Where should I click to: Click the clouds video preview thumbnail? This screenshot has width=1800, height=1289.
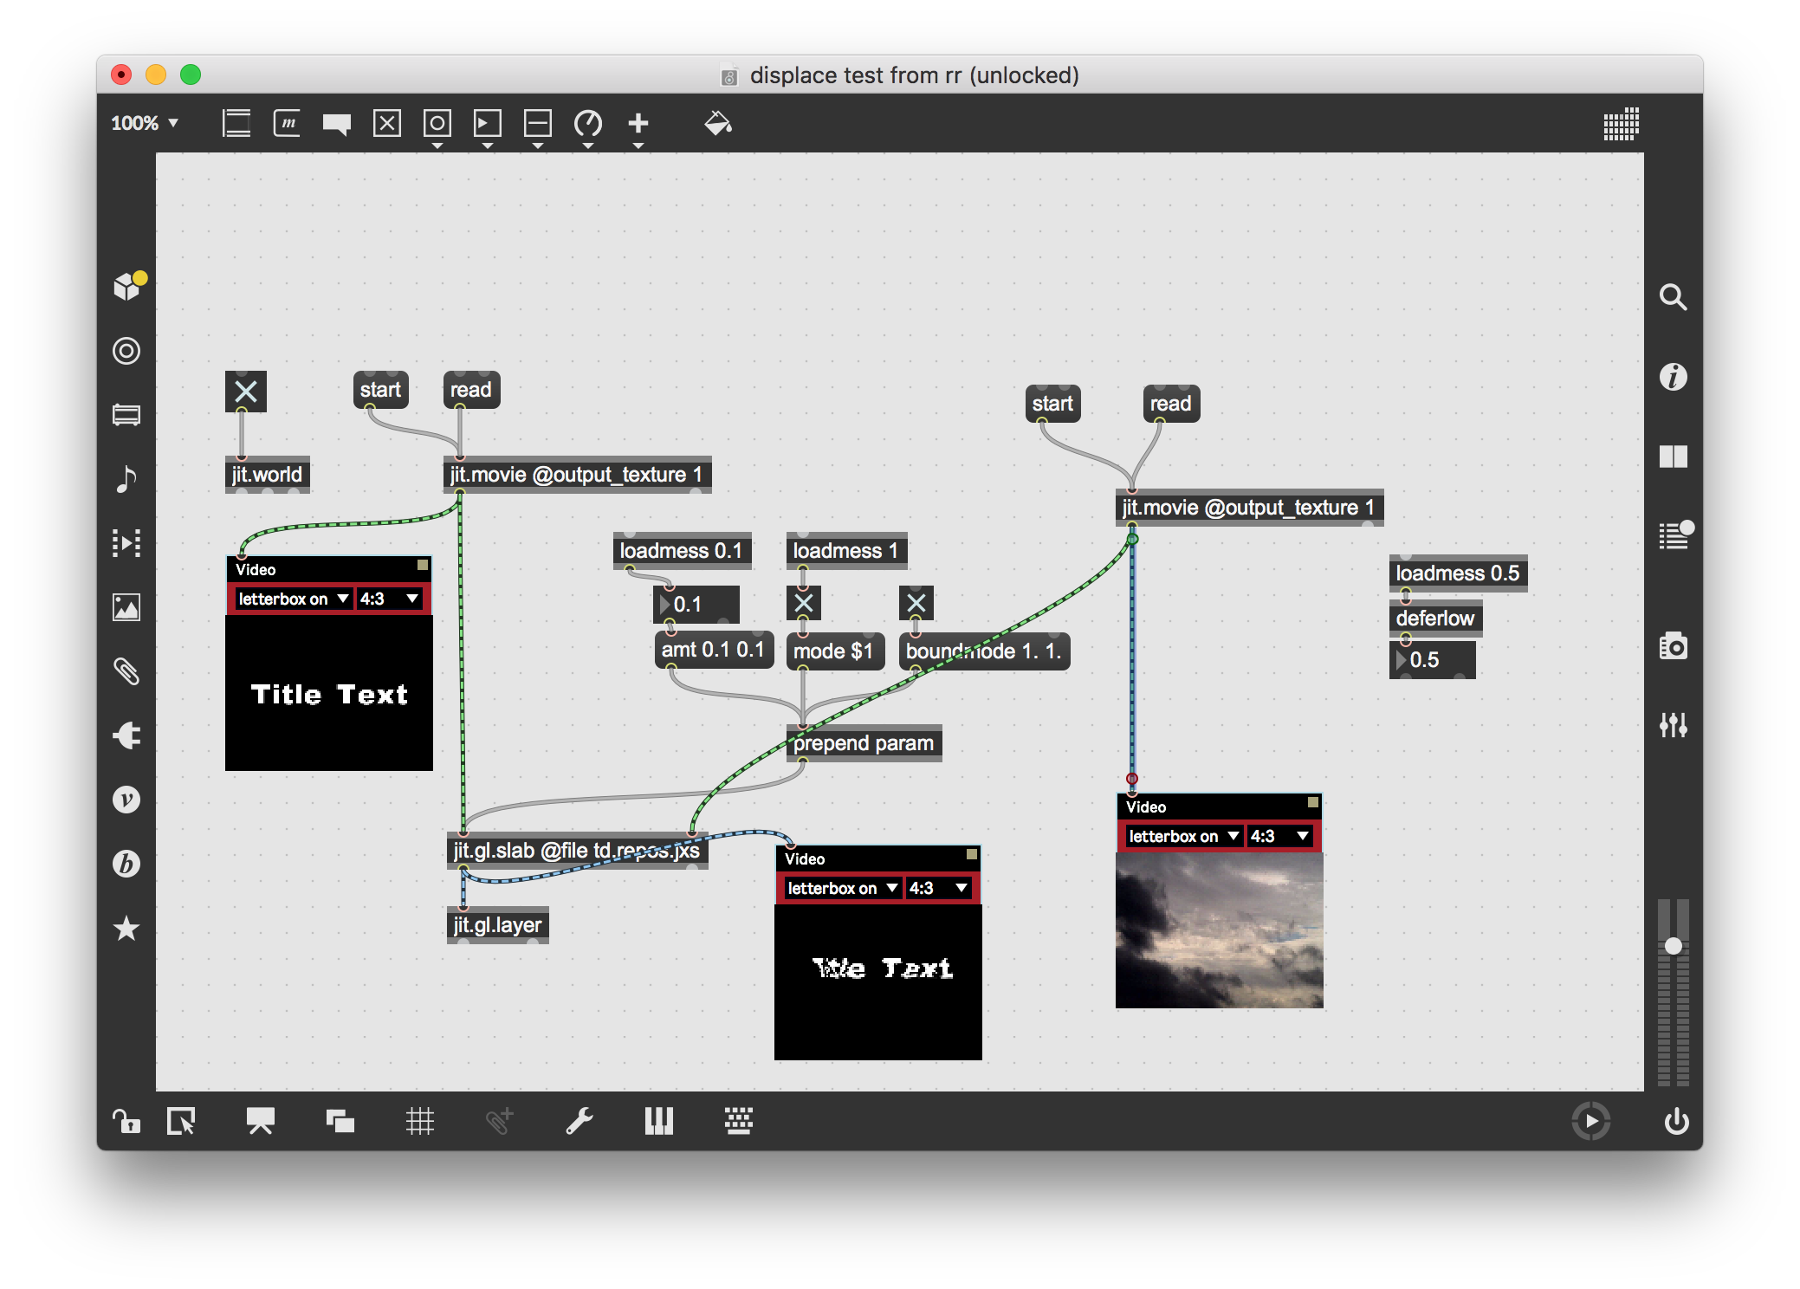(x=1219, y=930)
